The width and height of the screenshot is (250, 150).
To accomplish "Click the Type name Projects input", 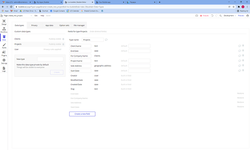I will click(93, 40).
